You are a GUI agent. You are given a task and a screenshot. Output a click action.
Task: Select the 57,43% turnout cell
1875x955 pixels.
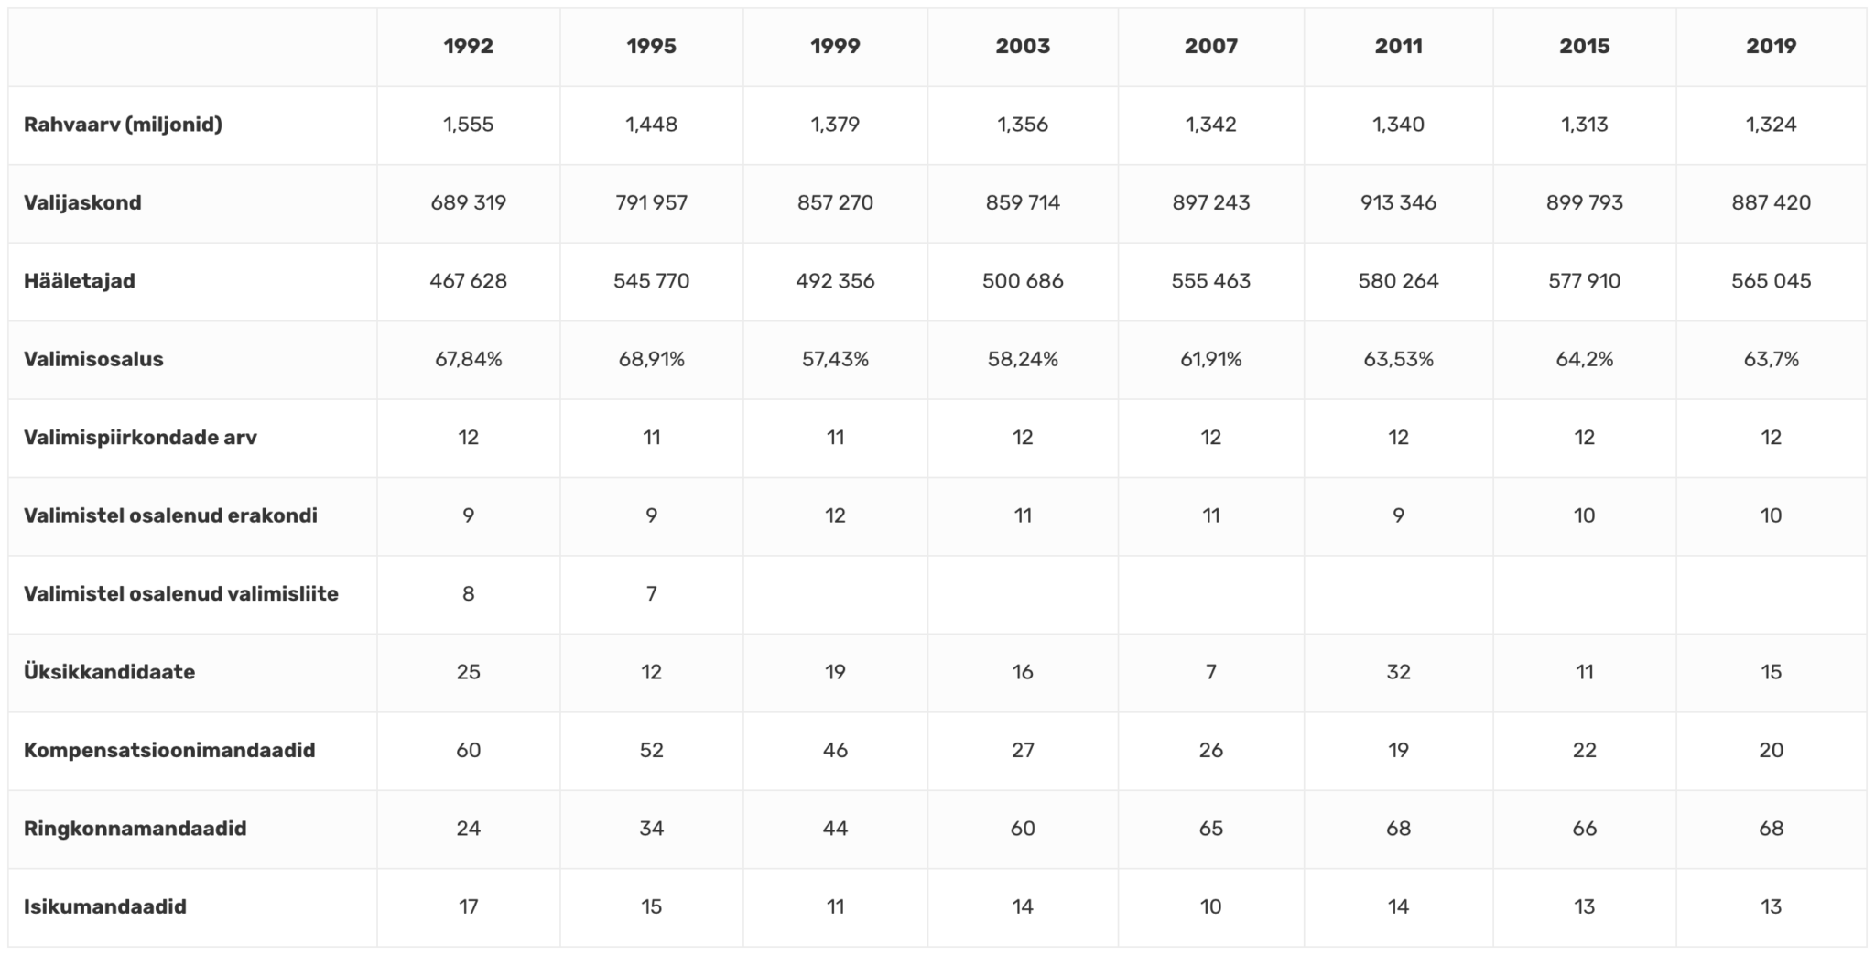(x=835, y=359)
